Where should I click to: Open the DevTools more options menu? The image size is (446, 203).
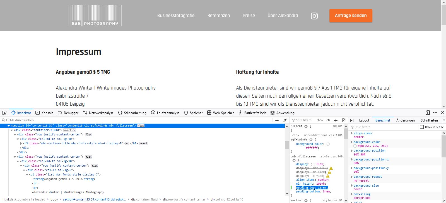435,113
